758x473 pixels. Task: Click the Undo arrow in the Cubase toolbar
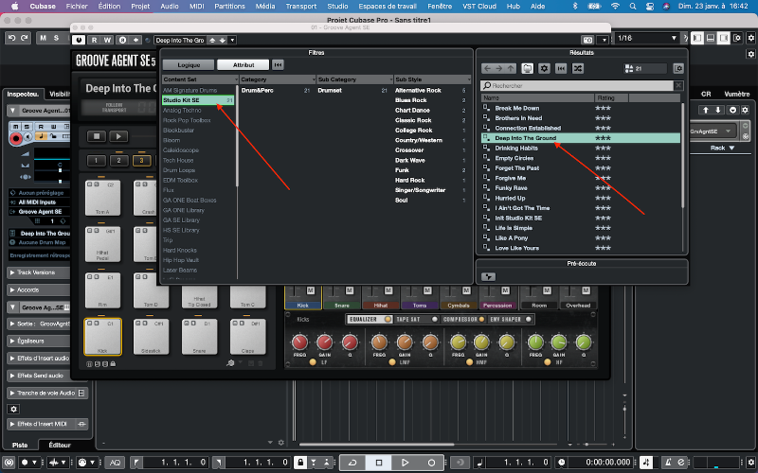[x=12, y=38]
